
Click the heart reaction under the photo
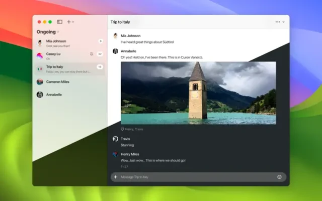tap(122, 129)
